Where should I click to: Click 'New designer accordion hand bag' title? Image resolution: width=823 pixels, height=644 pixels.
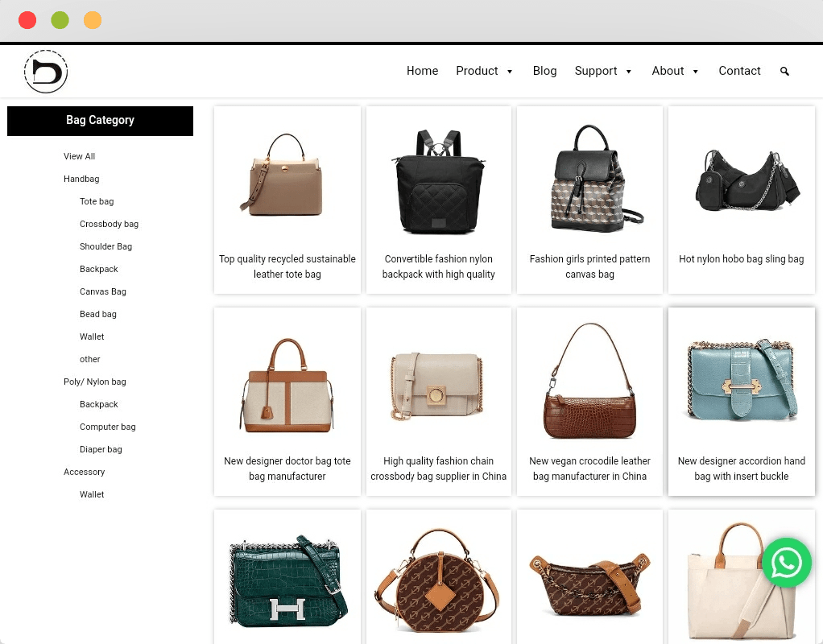pos(741,469)
